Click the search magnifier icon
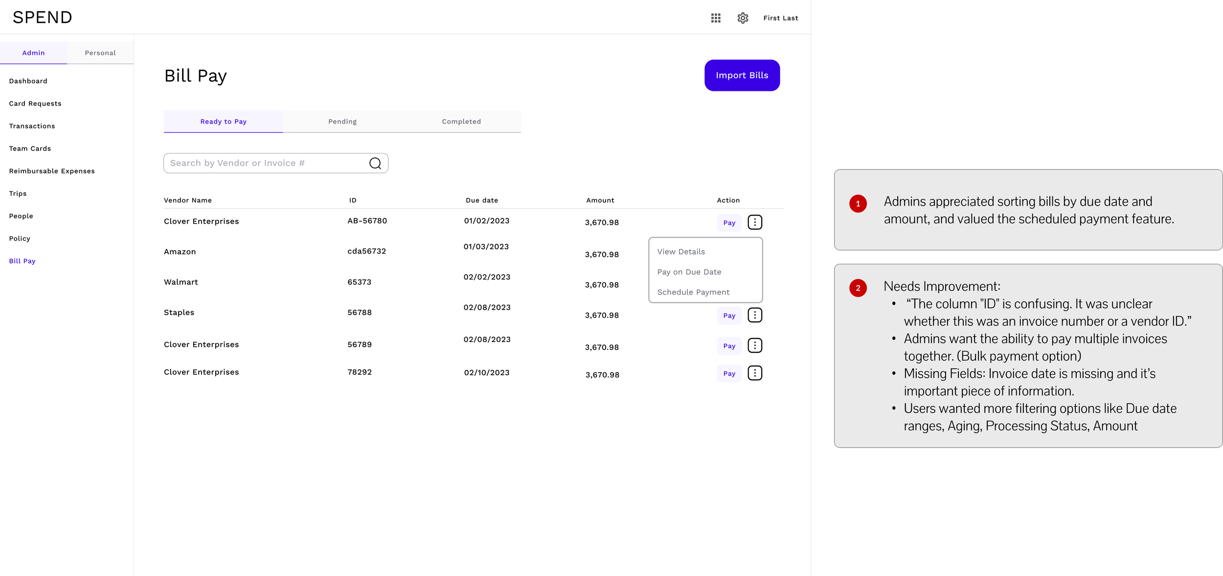 (375, 163)
